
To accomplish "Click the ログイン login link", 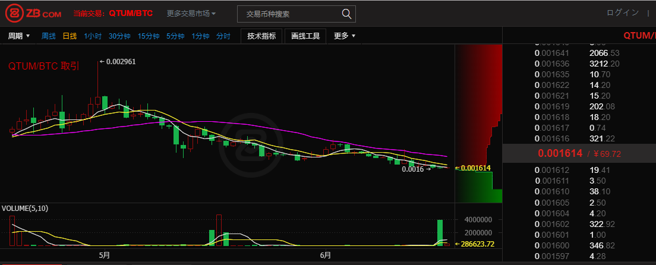I will tap(623, 13).
